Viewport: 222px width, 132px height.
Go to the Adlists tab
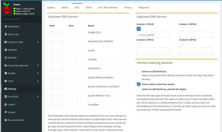click(x=65, y=8)
